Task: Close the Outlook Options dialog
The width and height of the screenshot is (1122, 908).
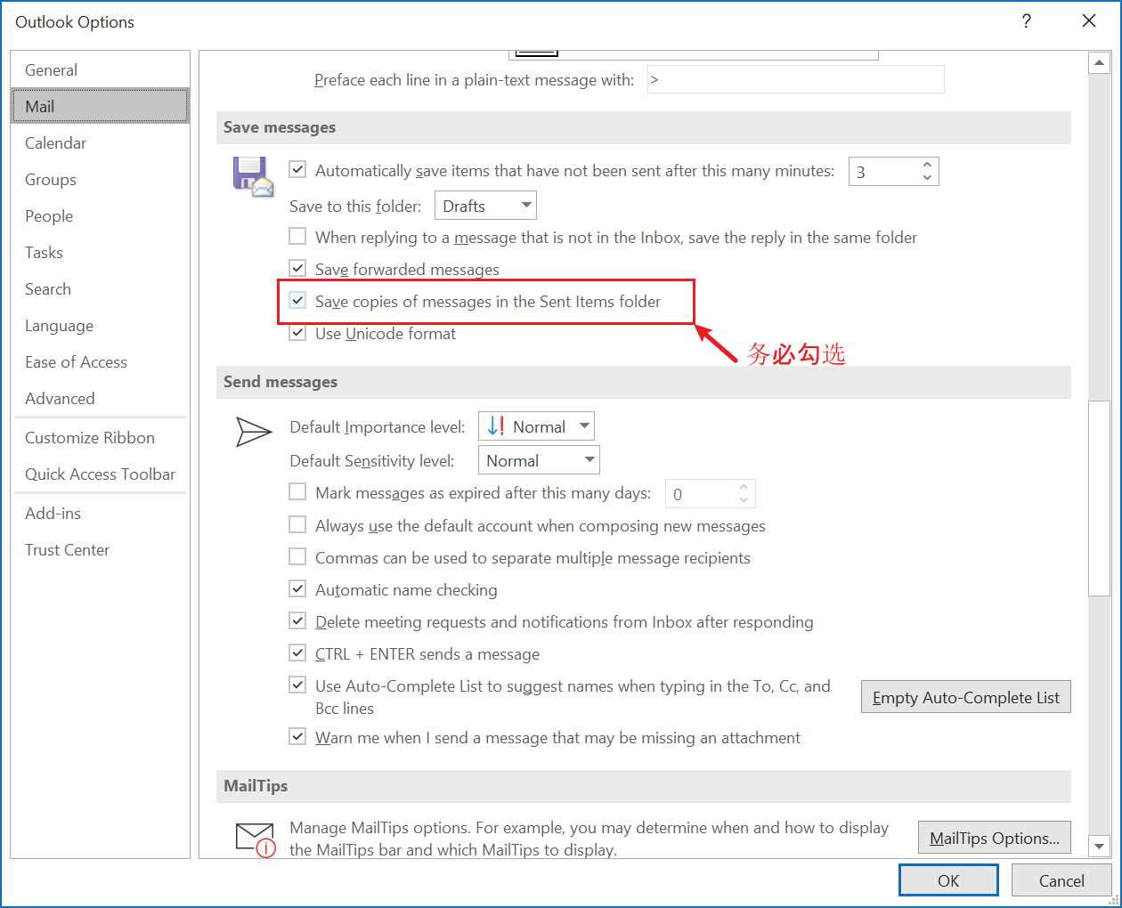Action: [x=1088, y=20]
